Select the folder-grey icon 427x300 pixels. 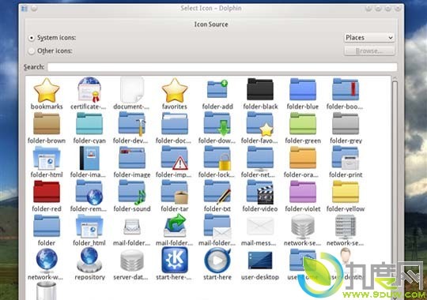pos(346,123)
